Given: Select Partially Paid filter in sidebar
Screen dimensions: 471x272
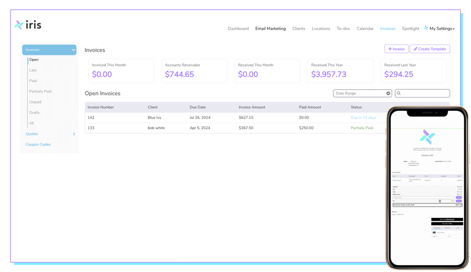Looking at the screenshot, I should click(x=40, y=91).
